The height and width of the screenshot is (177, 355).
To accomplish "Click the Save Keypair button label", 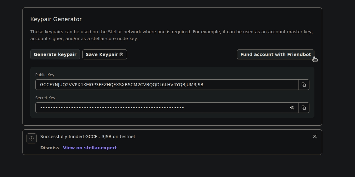I will 102,54.
